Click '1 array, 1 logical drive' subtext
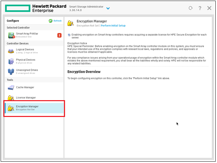Screen dimensions: 217x163 coord(27,52)
